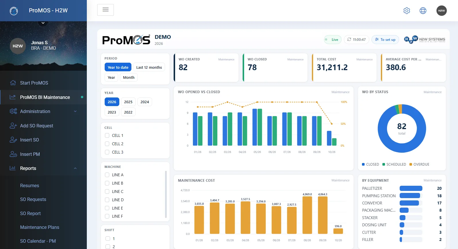Click the orange OVERDUE legend swatch
The height and width of the screenshot is (249, 458).
coord(411,164)
